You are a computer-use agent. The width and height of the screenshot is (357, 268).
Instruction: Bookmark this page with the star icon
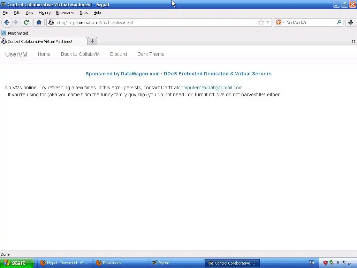[x=261, y=22]
